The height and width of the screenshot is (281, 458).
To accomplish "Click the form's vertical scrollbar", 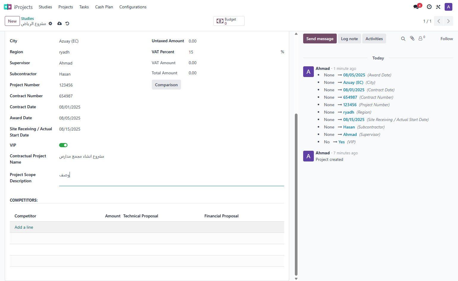I will click(x=296, y=195).
